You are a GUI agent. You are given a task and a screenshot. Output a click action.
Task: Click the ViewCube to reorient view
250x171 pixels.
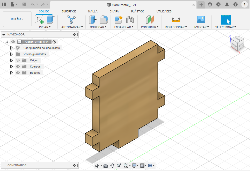pos(237,43)
